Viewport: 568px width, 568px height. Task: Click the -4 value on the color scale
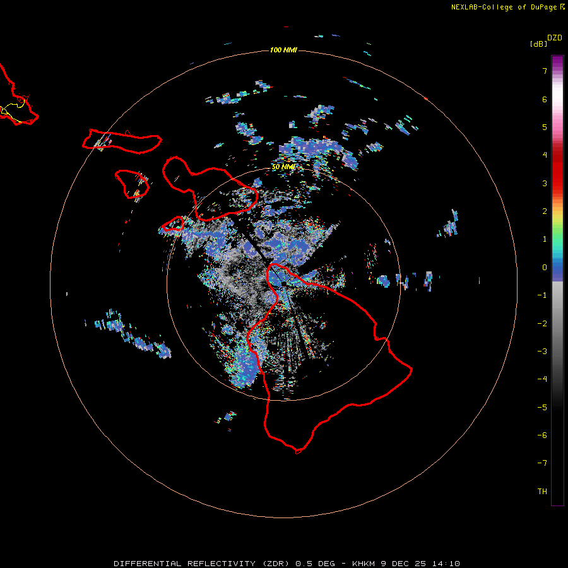click(542, 379)
